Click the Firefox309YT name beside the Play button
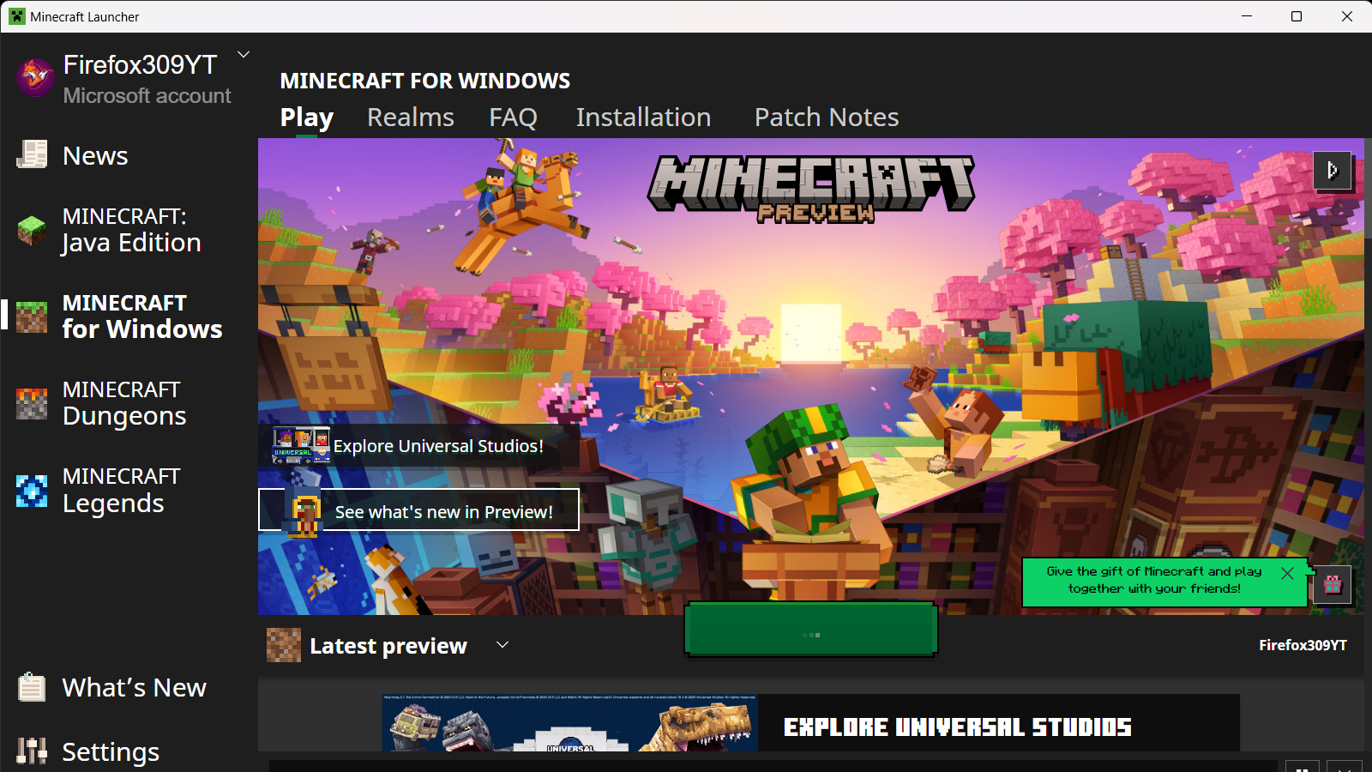Screen dimensions: 1372x772 1303,645
